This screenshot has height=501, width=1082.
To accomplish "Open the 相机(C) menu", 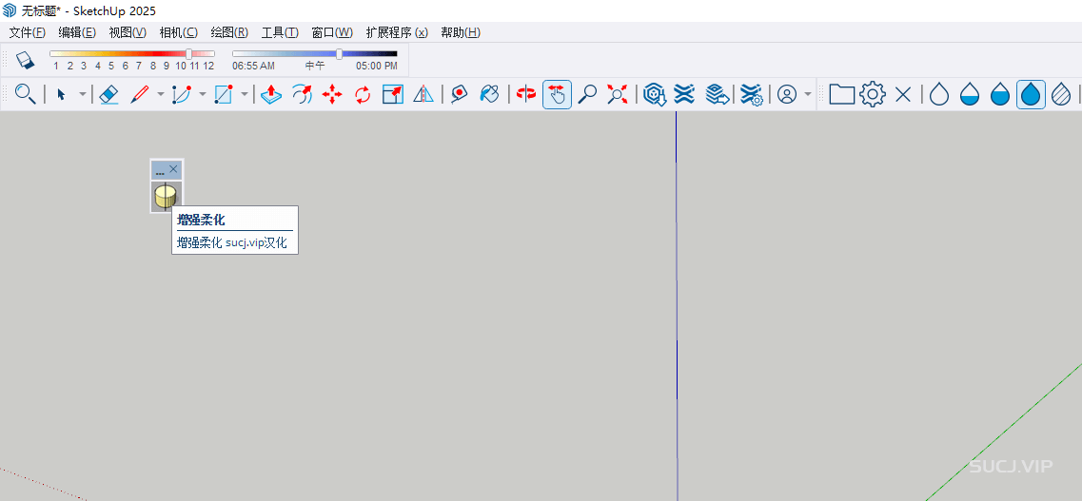I will (x=178, y=32).
